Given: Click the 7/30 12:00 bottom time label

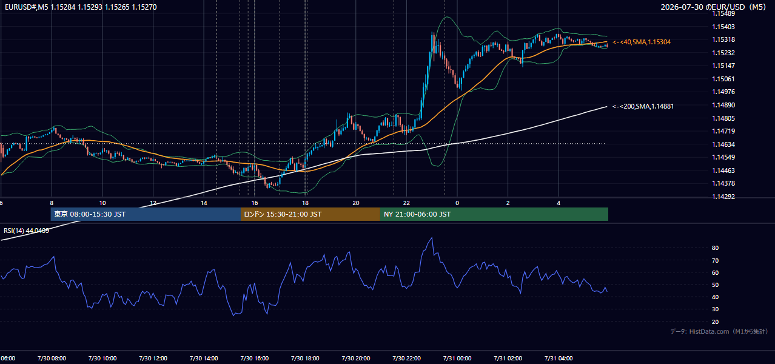Looking at the screenshot, I should [153, 359].
